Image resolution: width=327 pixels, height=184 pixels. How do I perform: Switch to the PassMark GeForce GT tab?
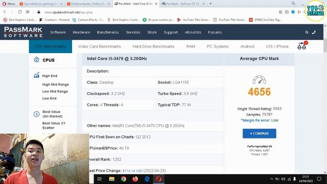coord(183,4)
